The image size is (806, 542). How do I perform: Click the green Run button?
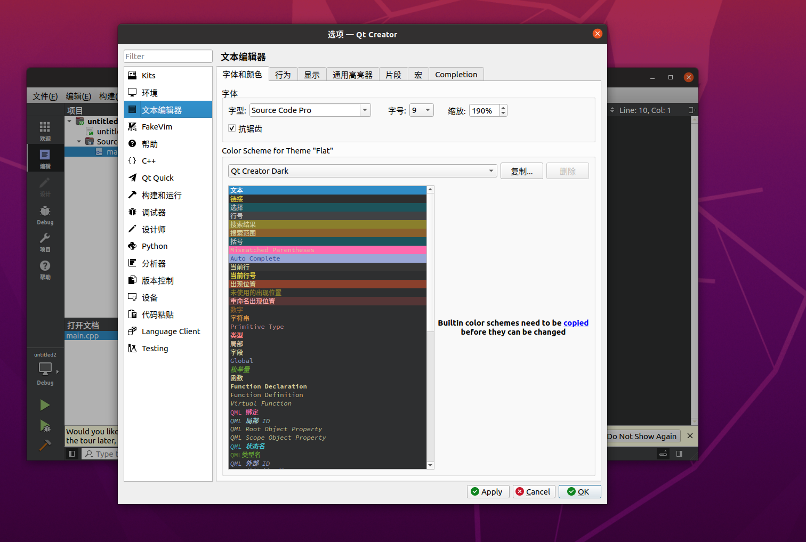45,405
